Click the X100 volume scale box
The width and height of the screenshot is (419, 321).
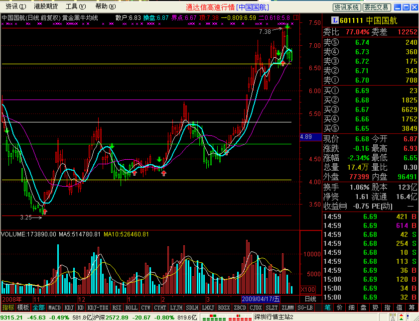tap(308, 290)
